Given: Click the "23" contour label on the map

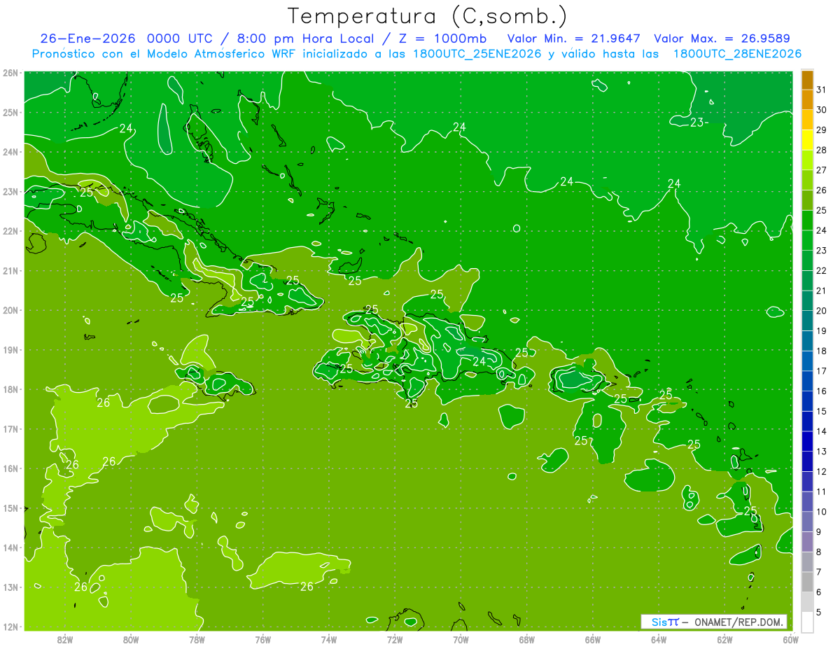Looking at the screenshot, I should [696, 123].
